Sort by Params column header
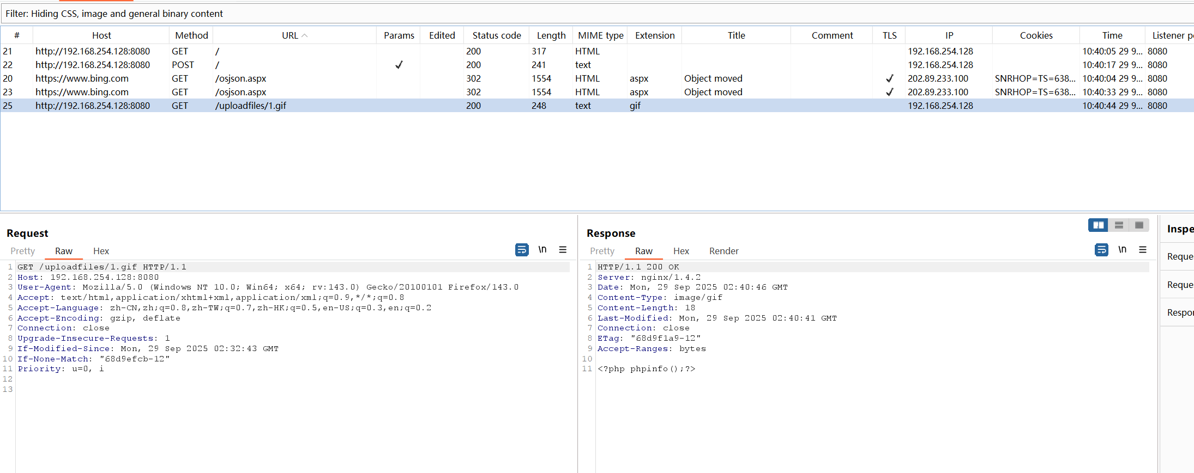 [x=399, y=35]
